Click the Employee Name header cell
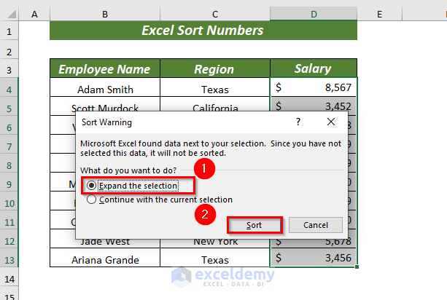Viewport: 447px width, 300px height. [x=105, y=68]
